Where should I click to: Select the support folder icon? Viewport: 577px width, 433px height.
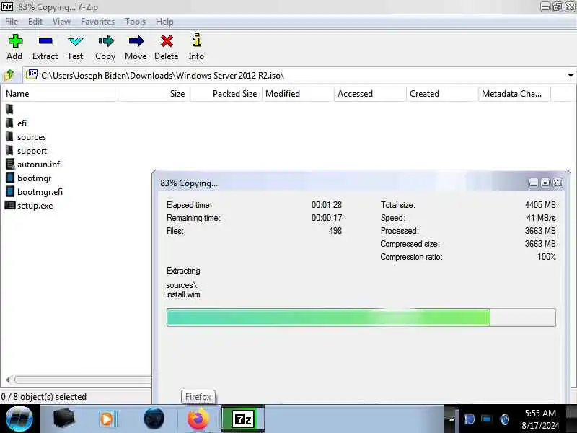[9, 150]
